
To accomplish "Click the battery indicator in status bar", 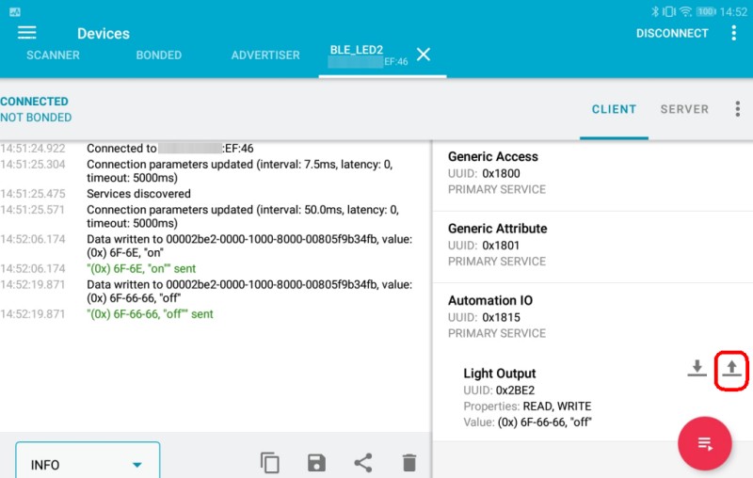I will pyautogui.click(x=706, y=11).
